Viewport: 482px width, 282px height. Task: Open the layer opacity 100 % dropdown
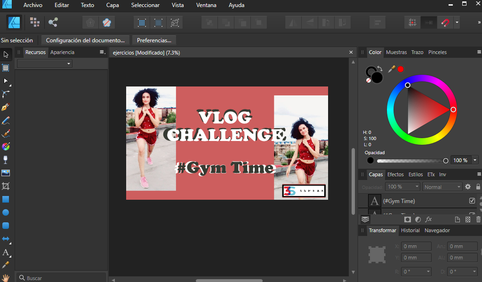[402, 187]
